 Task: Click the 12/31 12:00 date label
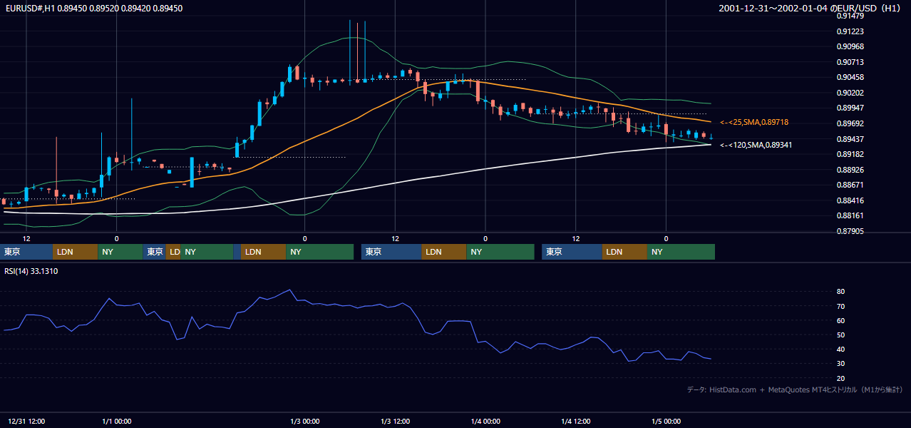26,422
